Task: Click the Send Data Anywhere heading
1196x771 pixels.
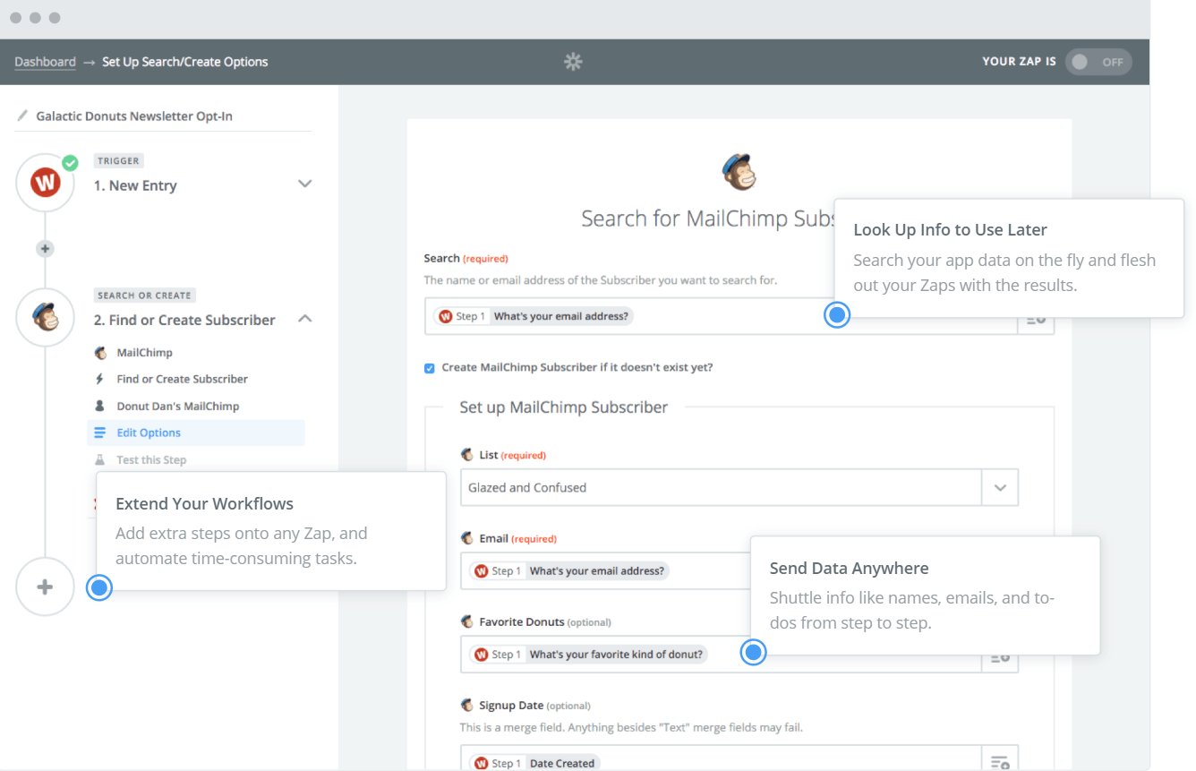Action: 849,569
